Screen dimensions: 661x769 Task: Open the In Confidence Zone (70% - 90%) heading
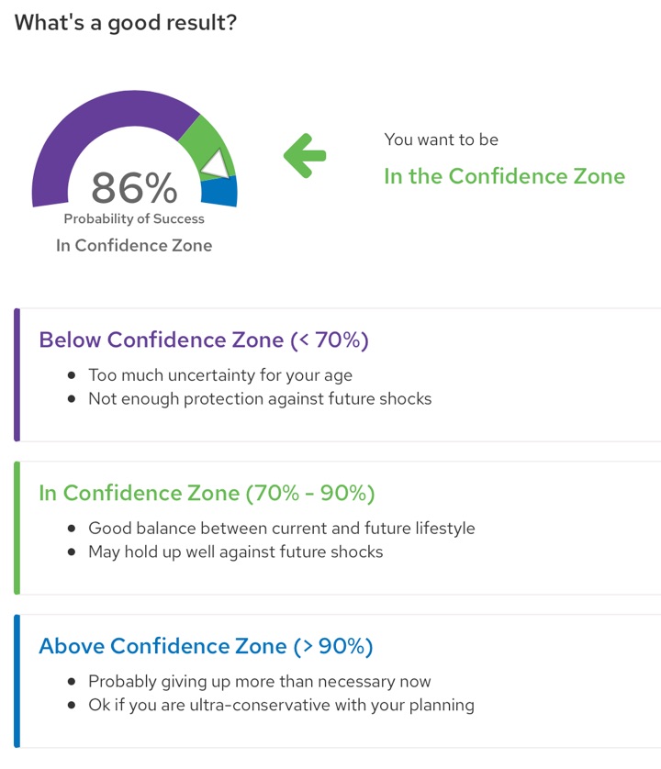pyautogui.click(x=207, y=493)
